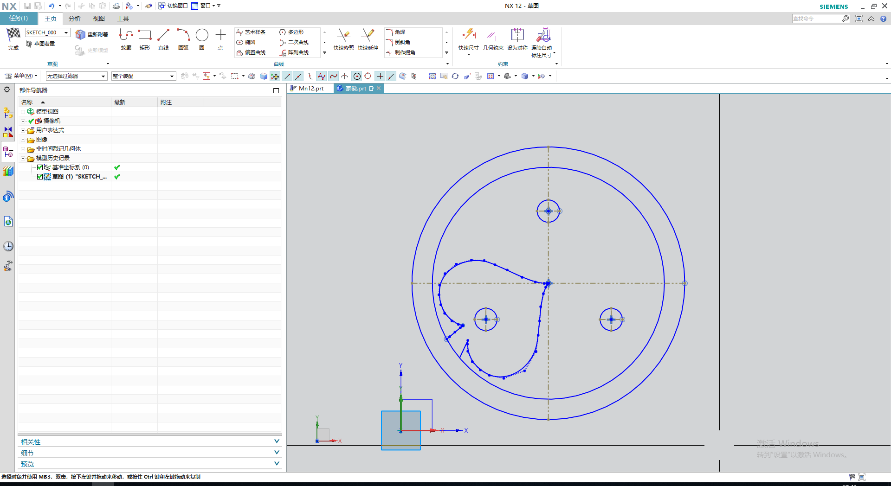Click the Ellipse (椭圆) tool

246,42
